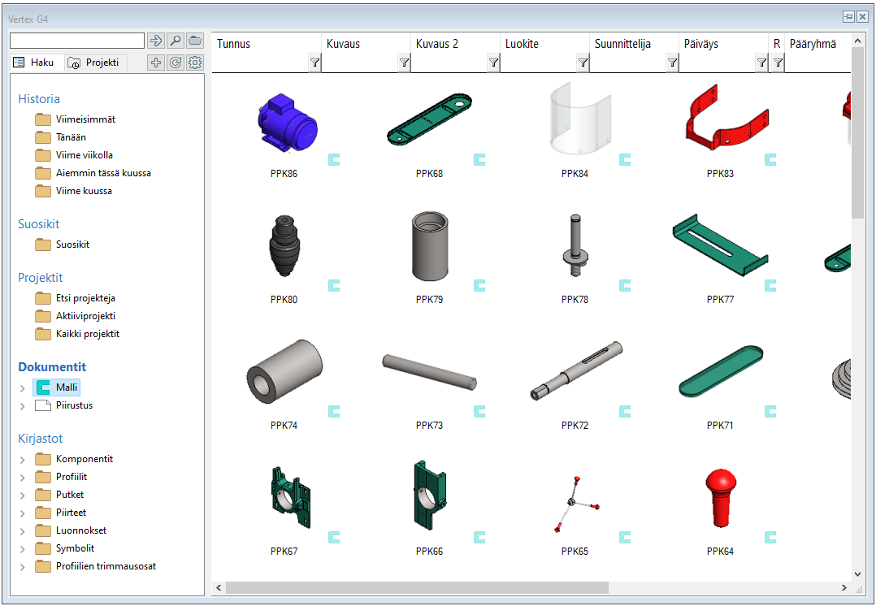Open settings with the gear icon
The width and height of the screenshot is (876, 606).
point(195,63)
